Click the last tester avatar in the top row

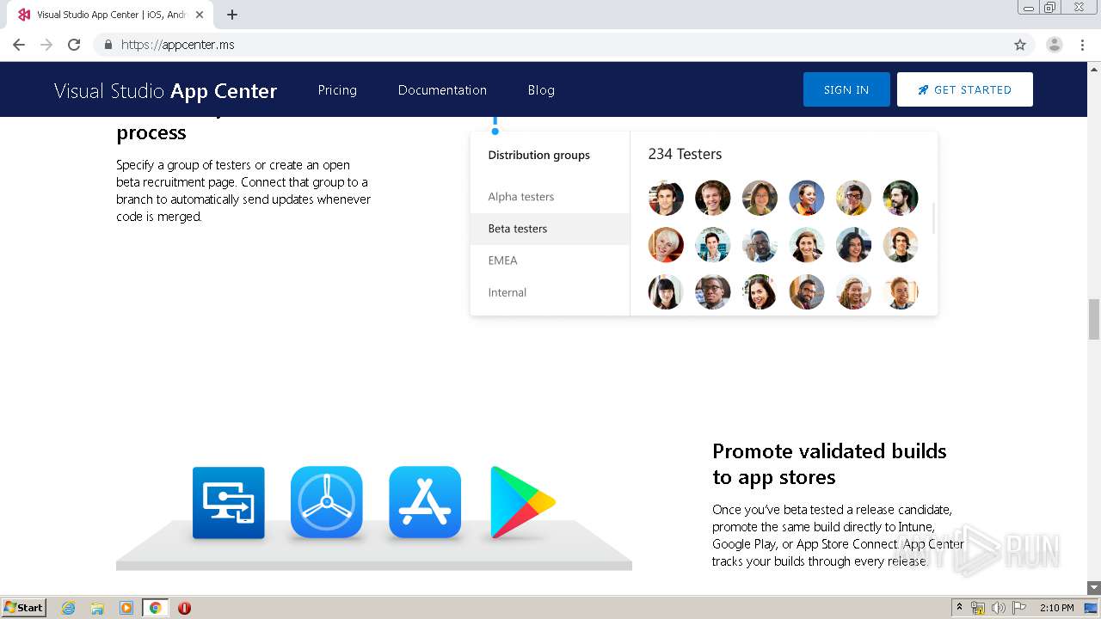tap(901, 198)
